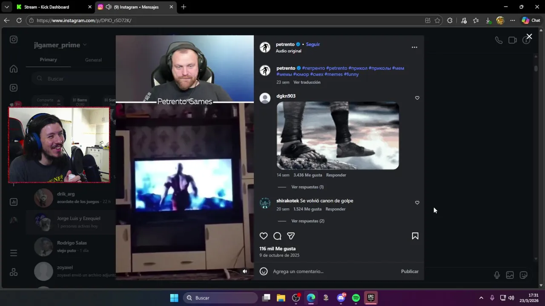Click Publicar to post the comment
545x306 pixels.
410,271
